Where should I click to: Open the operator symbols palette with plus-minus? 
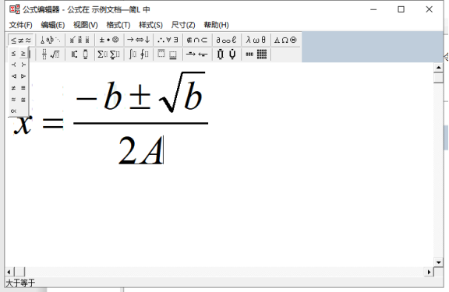click(x=108, y=40)
